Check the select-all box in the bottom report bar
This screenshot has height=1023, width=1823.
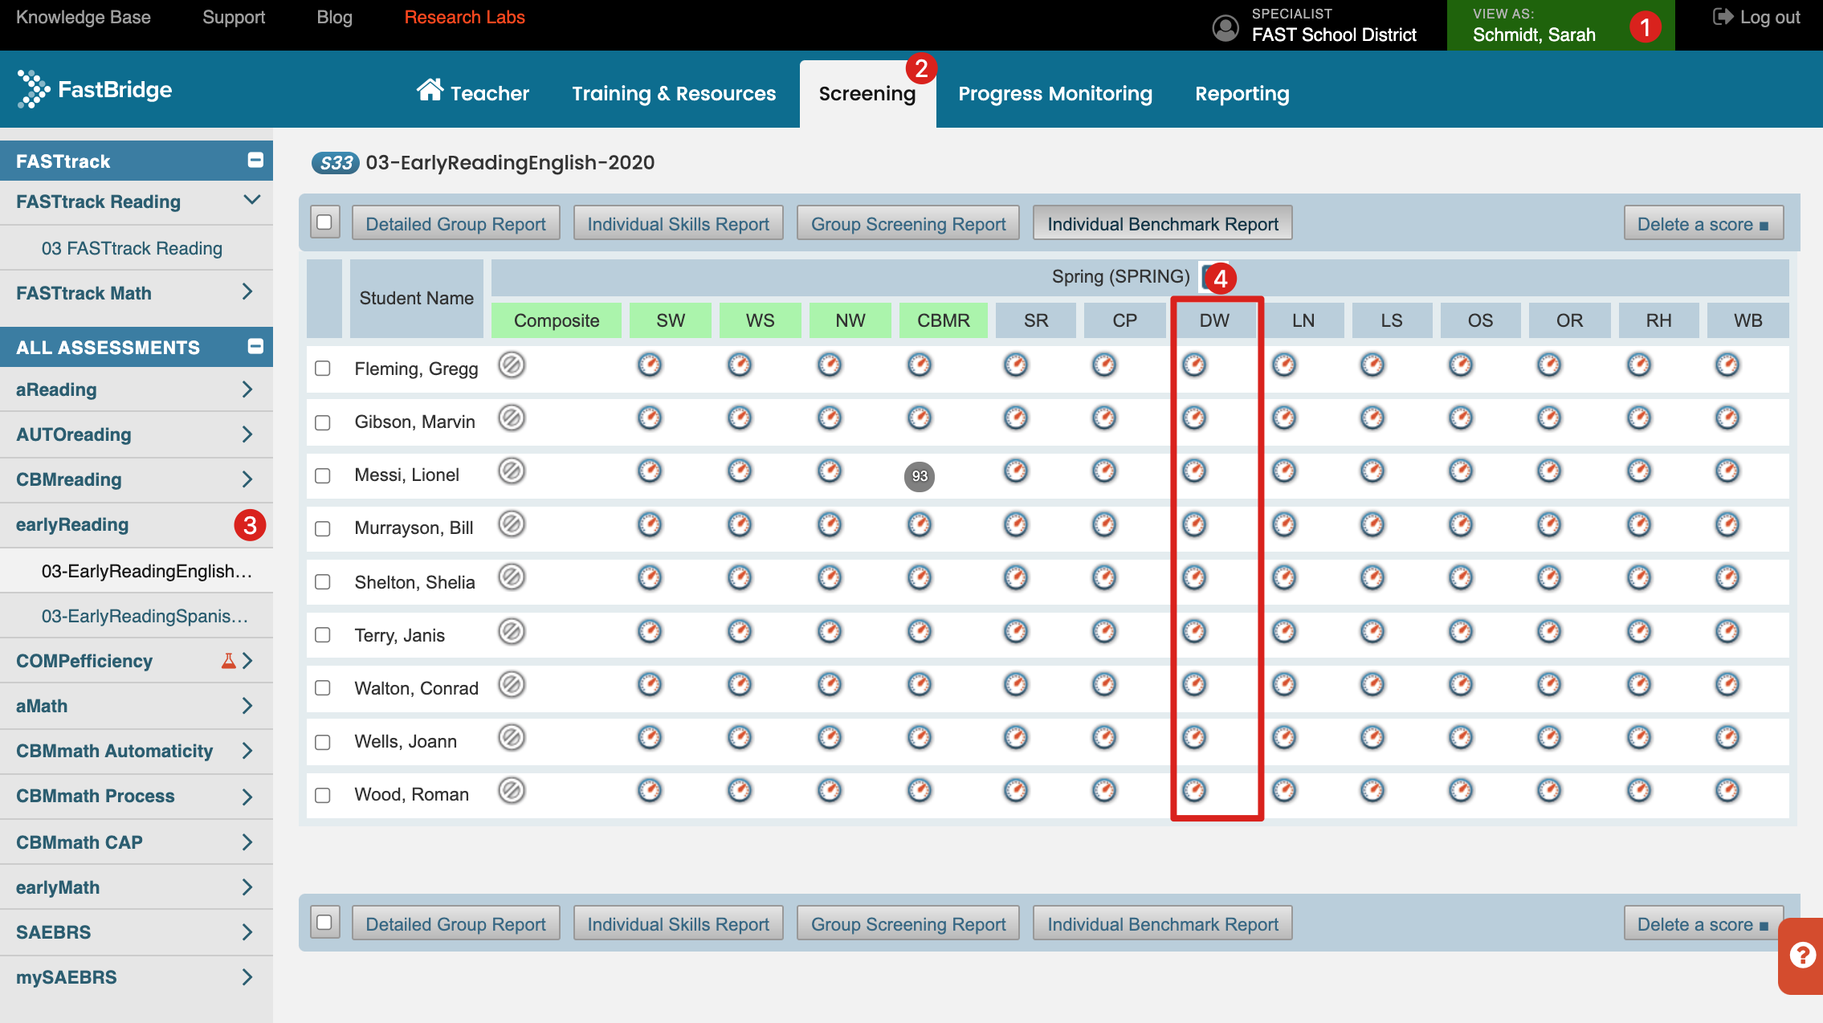(324, 923)
